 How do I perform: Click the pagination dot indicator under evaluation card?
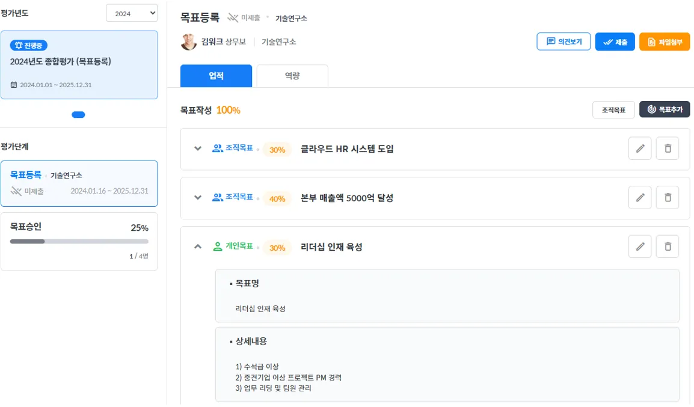coord(78,115)
